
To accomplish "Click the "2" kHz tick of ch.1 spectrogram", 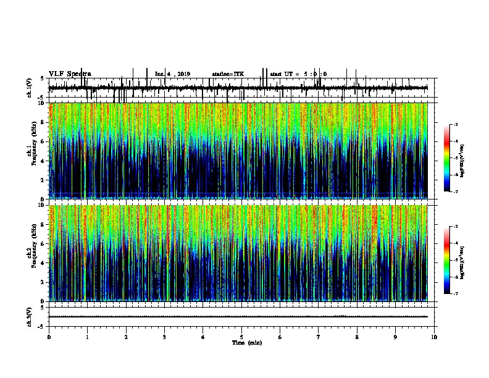I will click(x=43, y=180).
